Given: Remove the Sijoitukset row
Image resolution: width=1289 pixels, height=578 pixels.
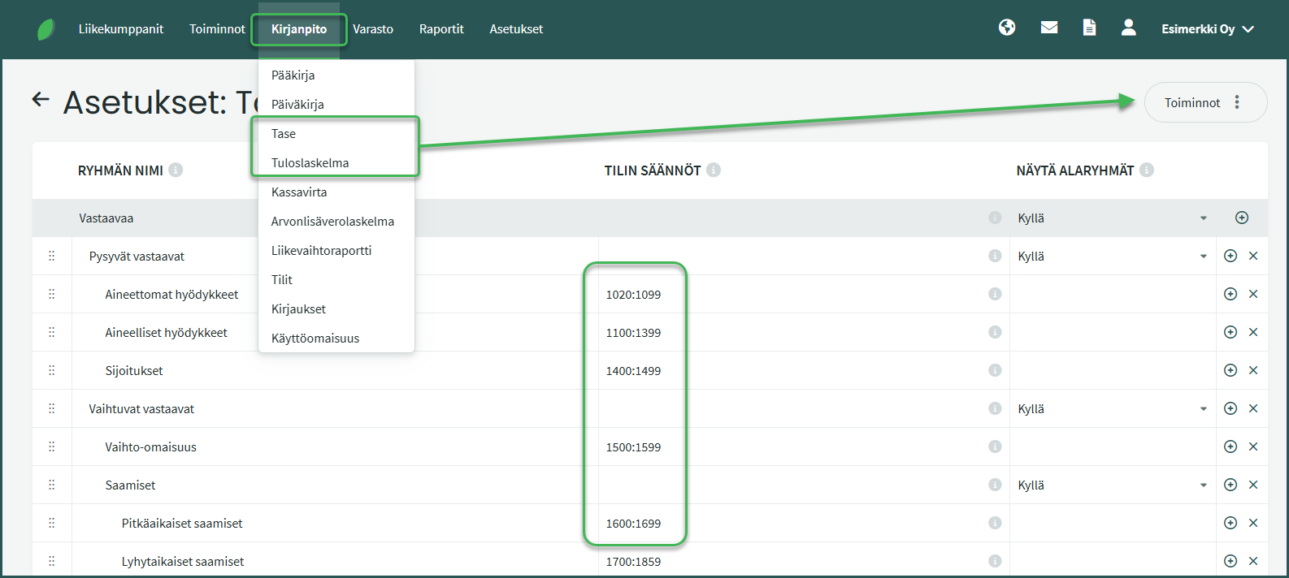Looking at the screenshot, I should click(x=1253, y=370).
